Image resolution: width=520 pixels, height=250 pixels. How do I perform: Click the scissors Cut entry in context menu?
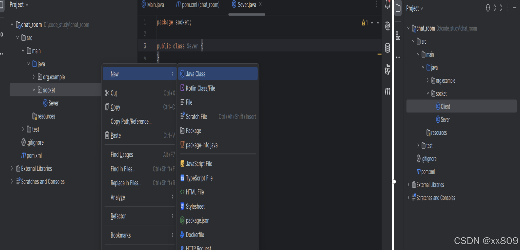pos(139,93)
